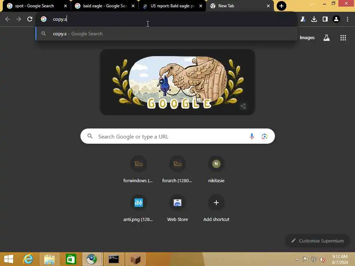Viewport: 355px width, 266px height.
Task: Close the New Tab tab
Action: pyautogui.click(x=268, y=6)
